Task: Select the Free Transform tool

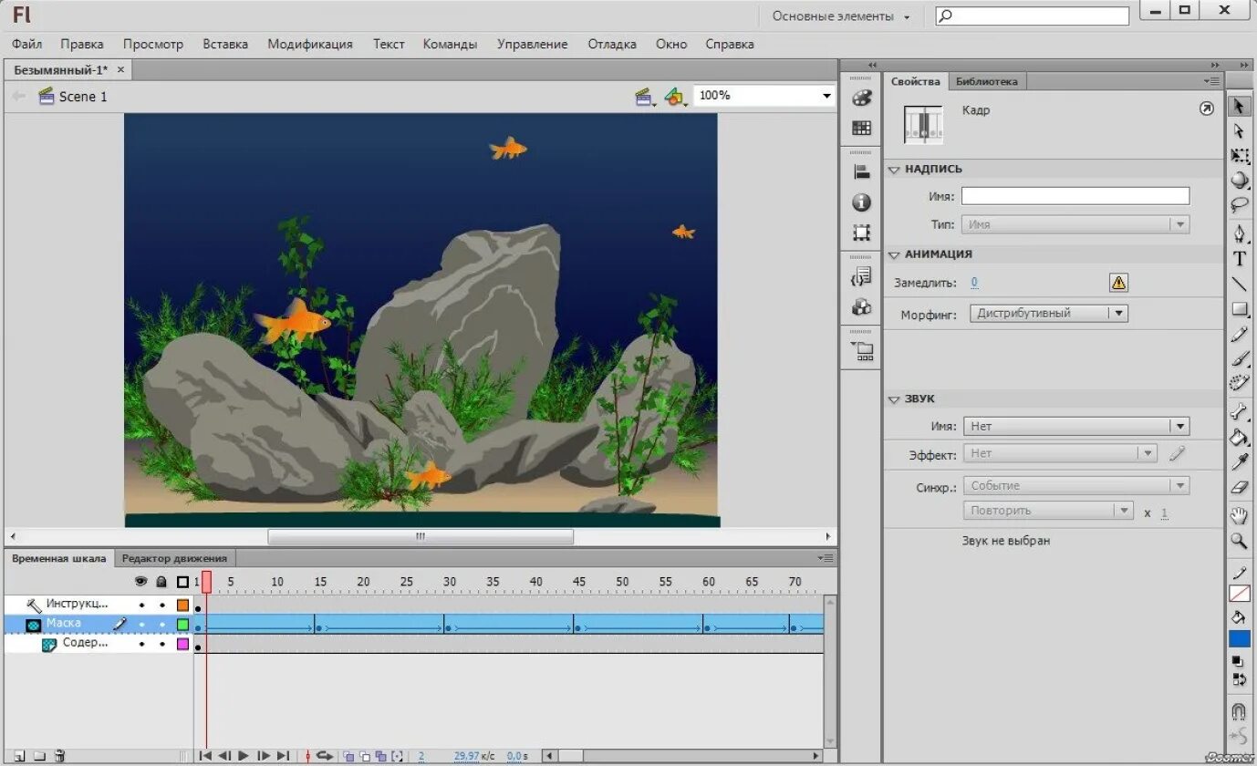Action: pos(1239,156)
